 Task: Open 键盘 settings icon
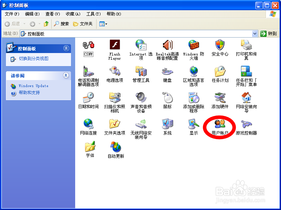pyautogui.click(x=167, y=72)
